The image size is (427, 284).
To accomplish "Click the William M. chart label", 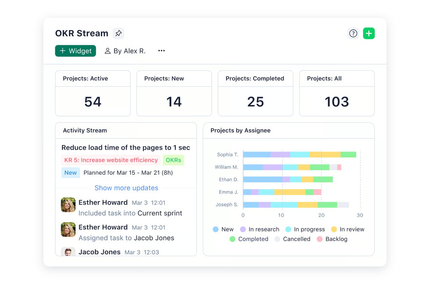I will point(226,167).
